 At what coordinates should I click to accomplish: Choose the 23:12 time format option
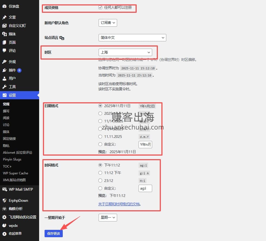click(x=100, y=181)
